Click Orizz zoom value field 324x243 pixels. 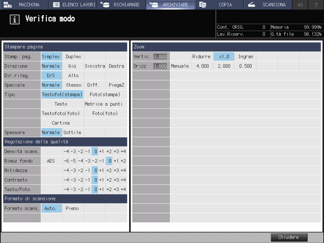coord(160,66)
